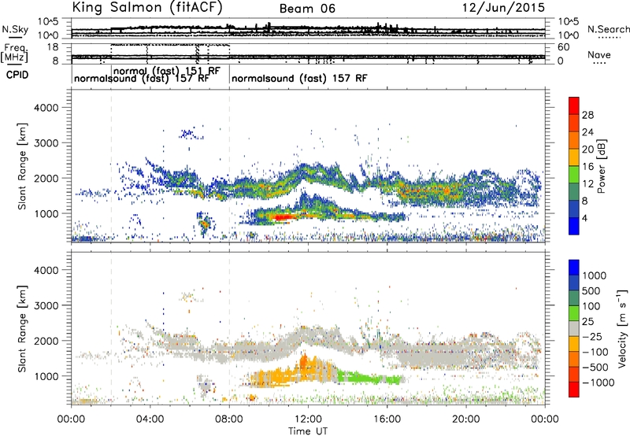Pick the light green segment of the power color bar
The height and width of the screenshot is (436, 630).
pos(574,175)
